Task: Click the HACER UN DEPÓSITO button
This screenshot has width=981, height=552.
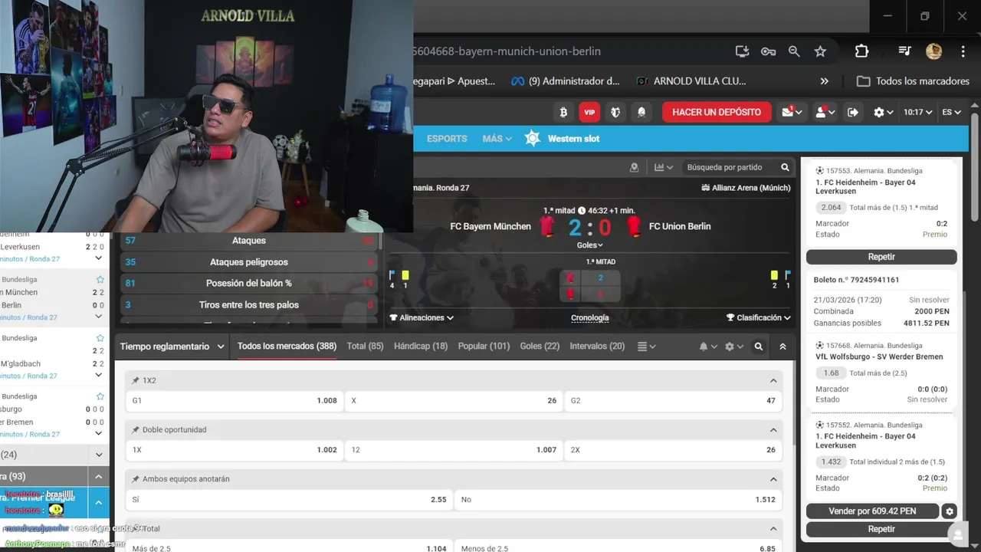Action: tap(717, 112)
